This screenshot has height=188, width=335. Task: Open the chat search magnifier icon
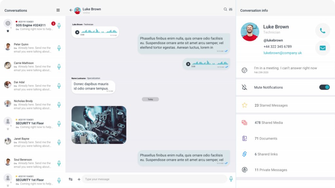pos(225,9)
